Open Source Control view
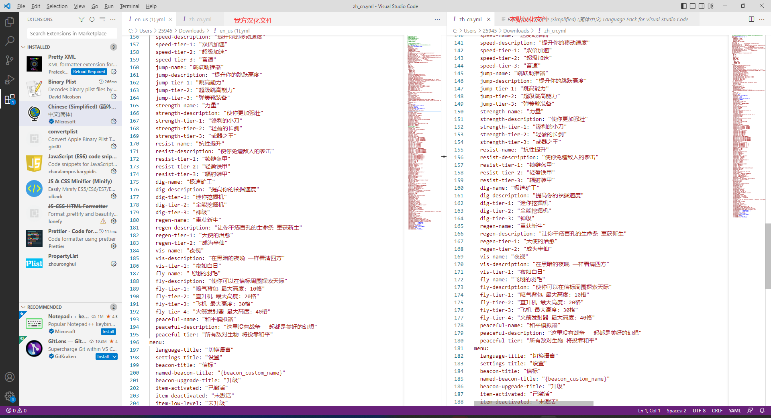This screenshot has height=418, width=771. tap(10, 60)
